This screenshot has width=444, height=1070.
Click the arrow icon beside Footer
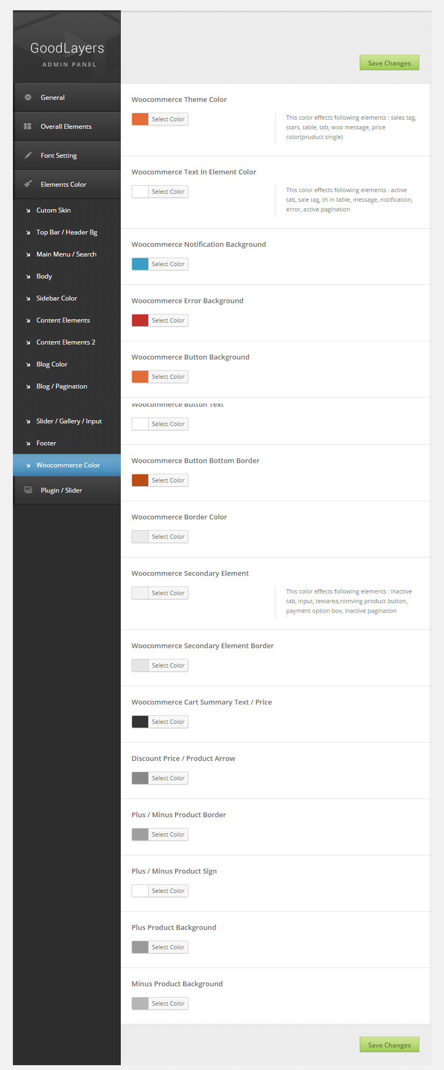coord(28,443)
